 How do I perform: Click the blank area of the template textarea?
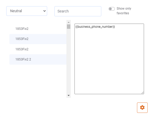pos(109,61)
